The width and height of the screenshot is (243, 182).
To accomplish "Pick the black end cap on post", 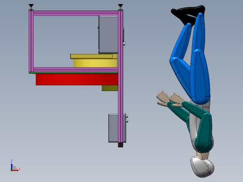I will point(121,145).
